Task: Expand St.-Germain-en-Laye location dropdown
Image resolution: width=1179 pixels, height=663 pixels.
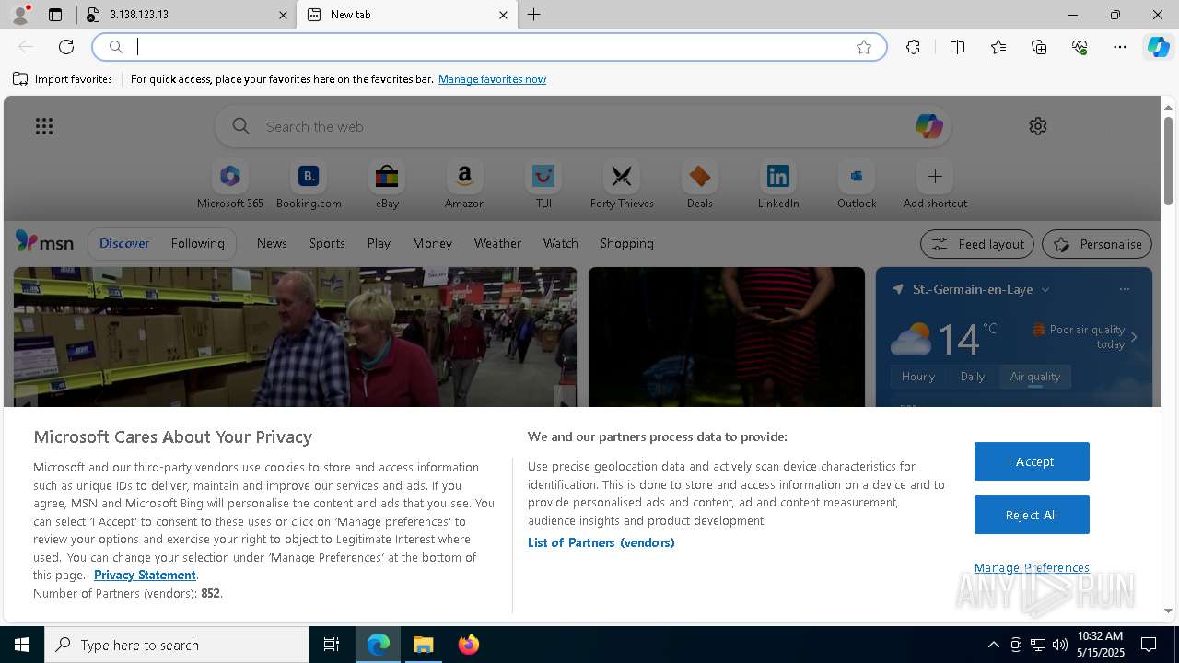Action: 1045,289
